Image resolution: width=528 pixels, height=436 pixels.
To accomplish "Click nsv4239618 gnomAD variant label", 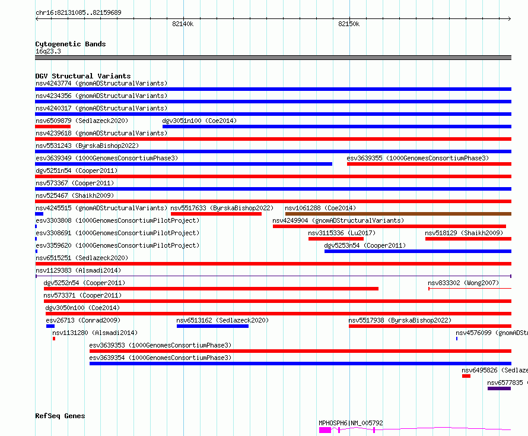I will pyautogui.click(x=101, y=133).
